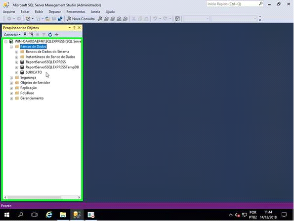Open the Windows Start menu
Viewport: 294px width, 221px height.
click(7, 215)
